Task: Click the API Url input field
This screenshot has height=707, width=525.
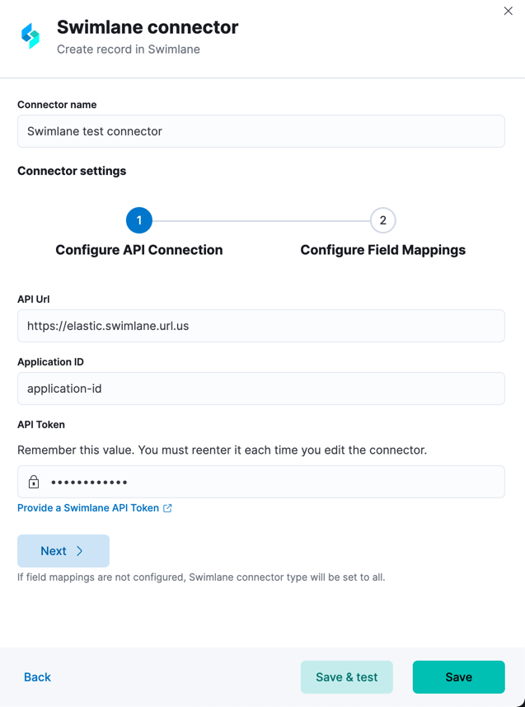Action: coord(260,326)
